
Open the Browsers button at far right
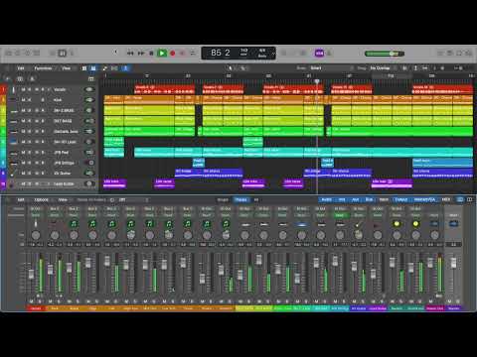click(469, 53)
